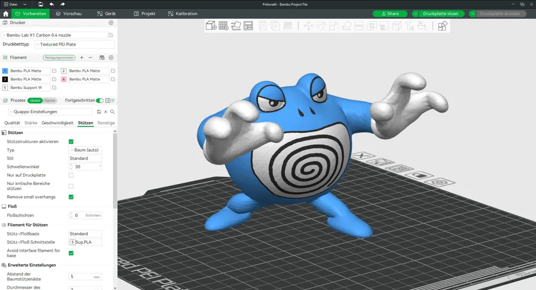Click the redo arrow in title bar
The height and width of the screenshot is (290, 536).
click(x=63, y=4)
